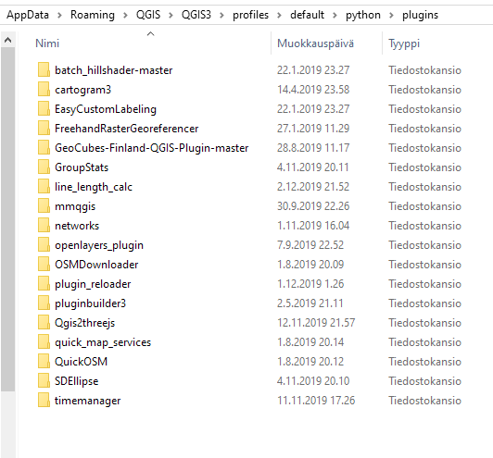Select the quick_map_services folder name
Screen dimensions: 493x458
click(x=103, y=342)
